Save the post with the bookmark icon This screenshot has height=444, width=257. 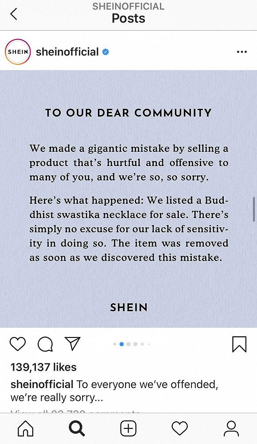coord(239,344)
